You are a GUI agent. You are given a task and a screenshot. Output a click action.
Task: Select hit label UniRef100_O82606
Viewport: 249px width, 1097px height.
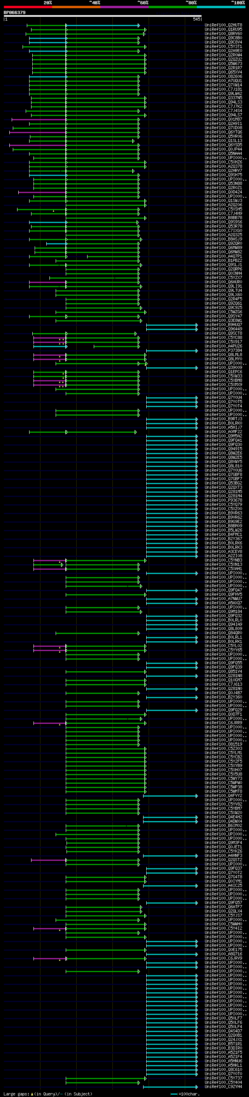click(223, 77)
